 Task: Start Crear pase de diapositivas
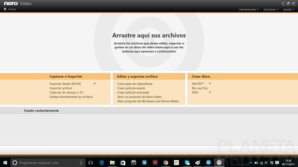pyautogui.click(x=135, y=84)
